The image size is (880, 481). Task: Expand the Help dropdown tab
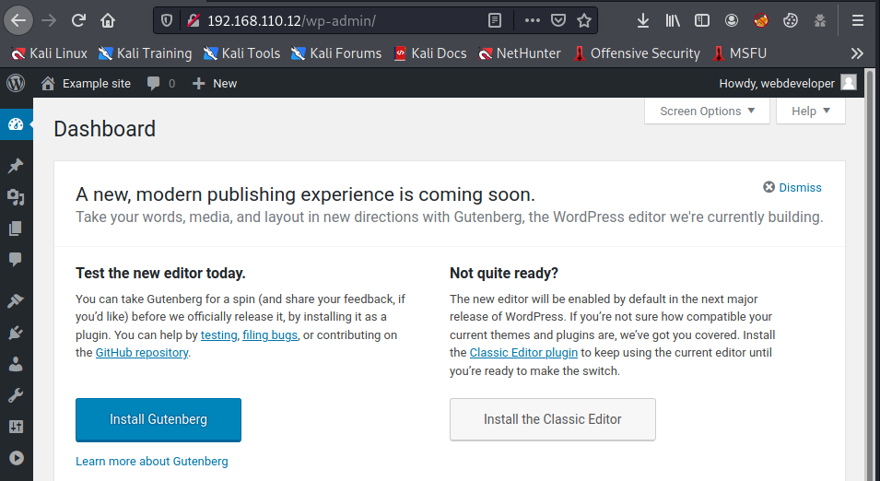tap(810, 111)
